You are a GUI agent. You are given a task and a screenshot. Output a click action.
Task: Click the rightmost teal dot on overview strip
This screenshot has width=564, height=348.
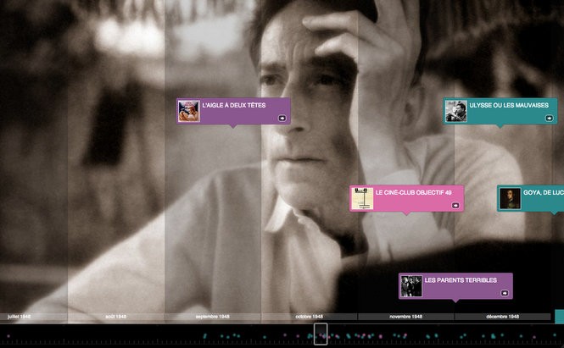(554, 335)
